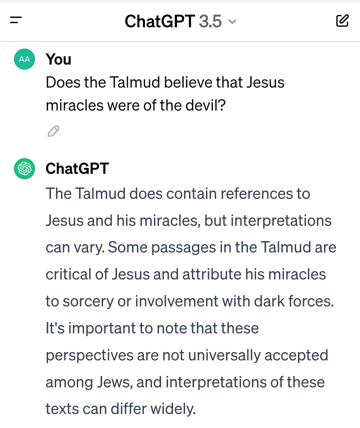Start a new chat with compose icon
The image size is (360, 428).
tap(342, 21)
